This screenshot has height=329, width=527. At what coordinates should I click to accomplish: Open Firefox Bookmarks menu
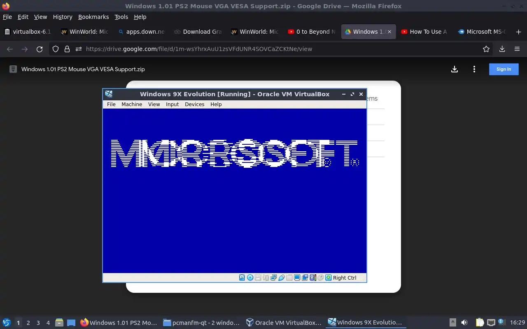(93, 17)
